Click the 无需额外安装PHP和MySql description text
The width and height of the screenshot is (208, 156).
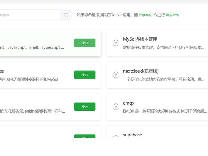point(29,79)
